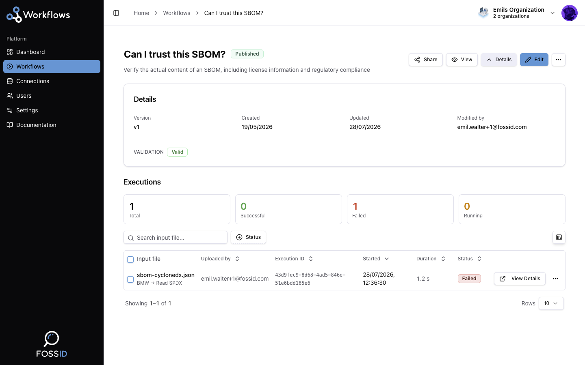
Task: Toggle the sidebar panel icon
Action: [x=116, y=13]
